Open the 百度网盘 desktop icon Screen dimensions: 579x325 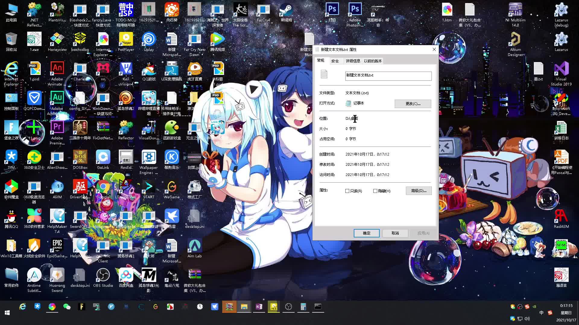126,278
